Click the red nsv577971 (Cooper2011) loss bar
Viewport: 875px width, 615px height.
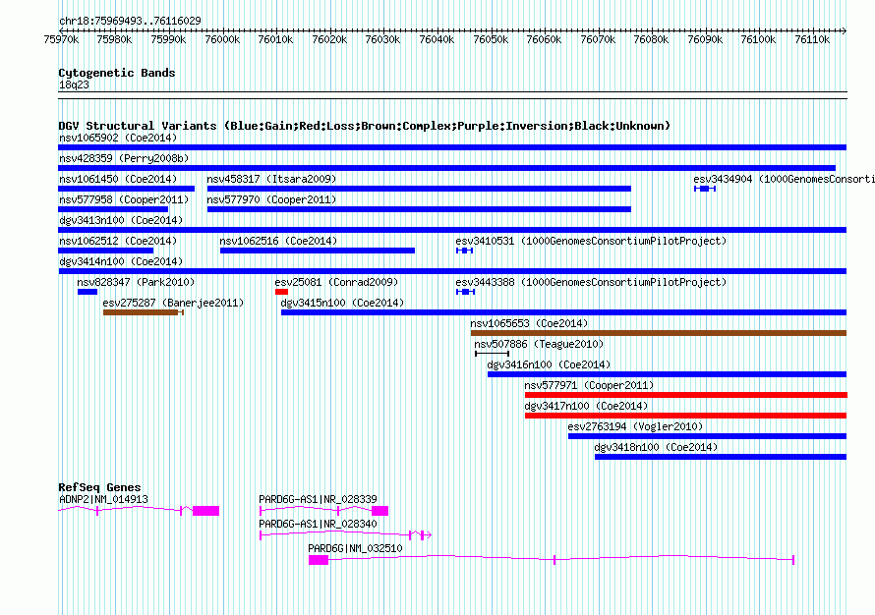click(686, 395)
